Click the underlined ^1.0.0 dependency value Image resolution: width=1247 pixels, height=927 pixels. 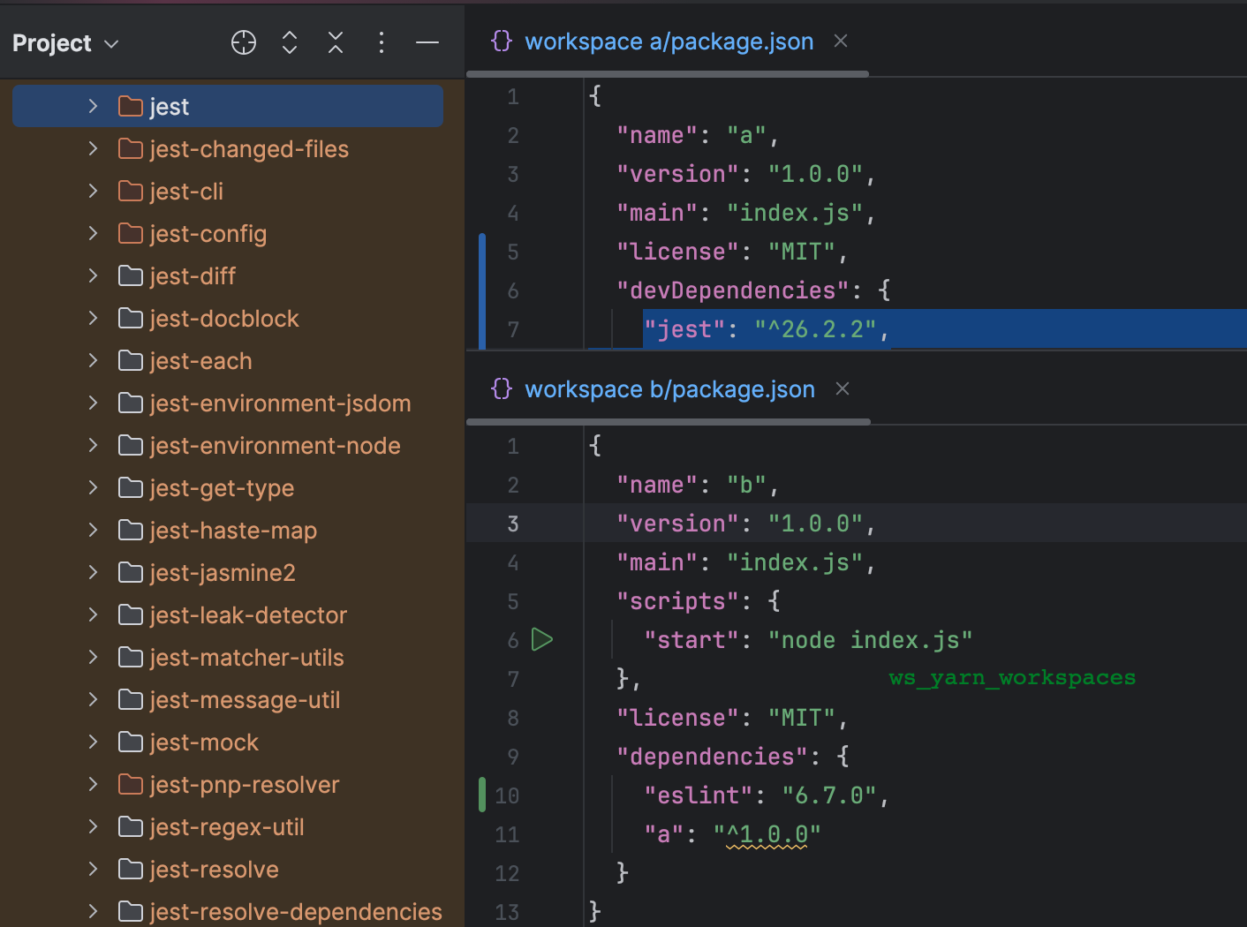[x=767, y=833]
